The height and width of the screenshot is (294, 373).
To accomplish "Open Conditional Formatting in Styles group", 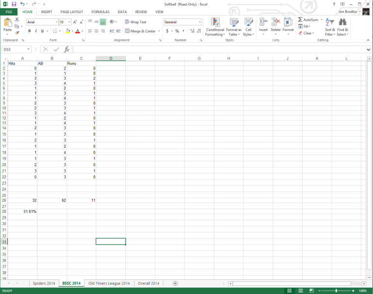I will click(x=215, y=27).
